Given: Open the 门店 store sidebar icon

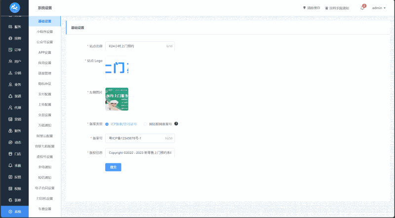Looking at the screenshot, I should pyautogui.click(x=10, y=154).
